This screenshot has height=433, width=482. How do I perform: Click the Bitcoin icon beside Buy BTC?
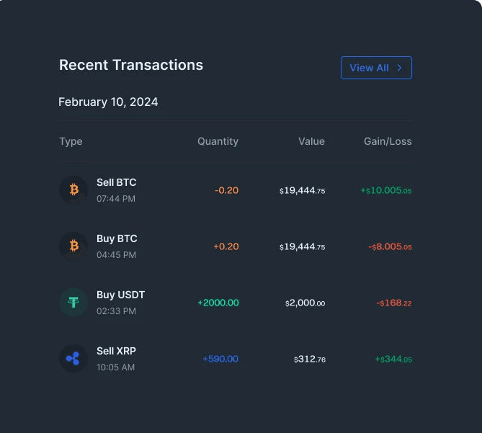pyautogui.click(x=73, y=246)
